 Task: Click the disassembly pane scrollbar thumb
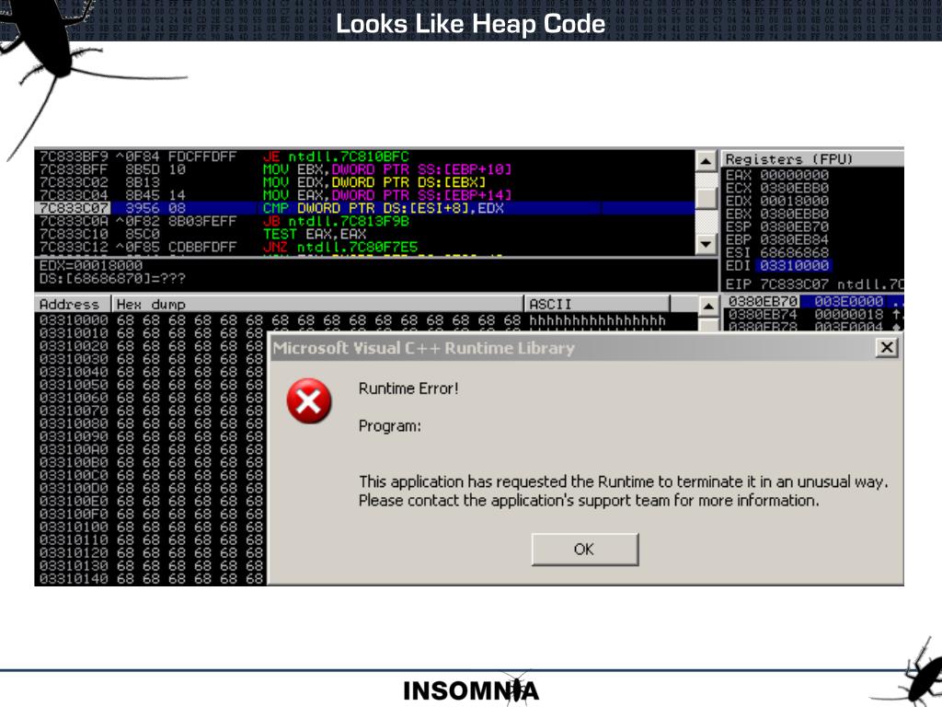(x=706, y=197)
